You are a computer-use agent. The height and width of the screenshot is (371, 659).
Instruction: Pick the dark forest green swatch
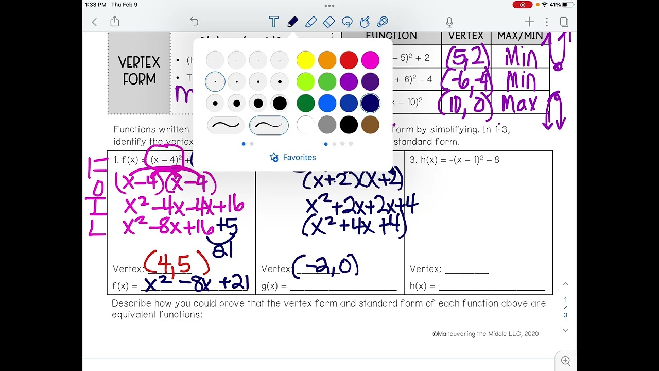coord(306,103)
